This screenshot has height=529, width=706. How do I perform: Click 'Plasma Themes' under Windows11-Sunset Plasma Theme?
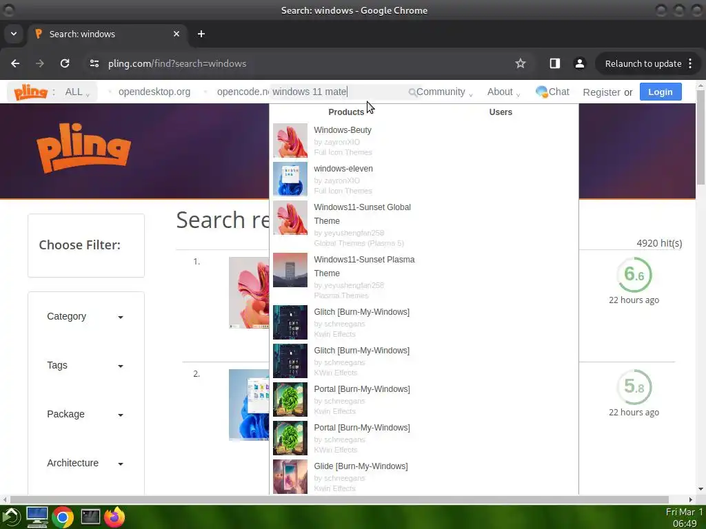click(341, 295)
